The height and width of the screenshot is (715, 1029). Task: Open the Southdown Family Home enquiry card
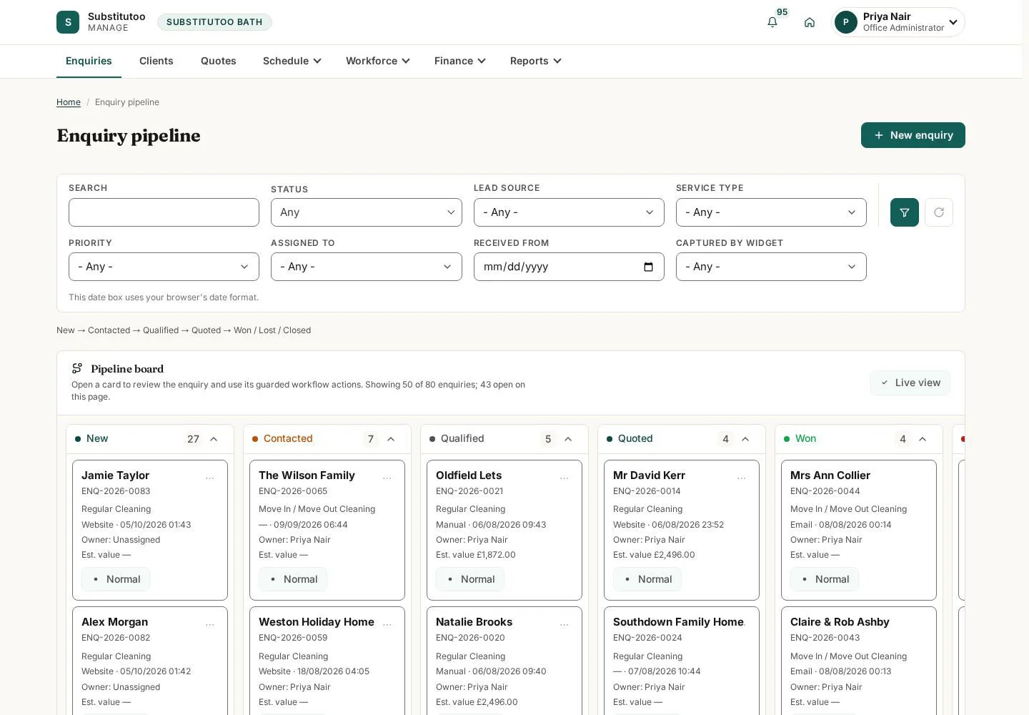682,661
